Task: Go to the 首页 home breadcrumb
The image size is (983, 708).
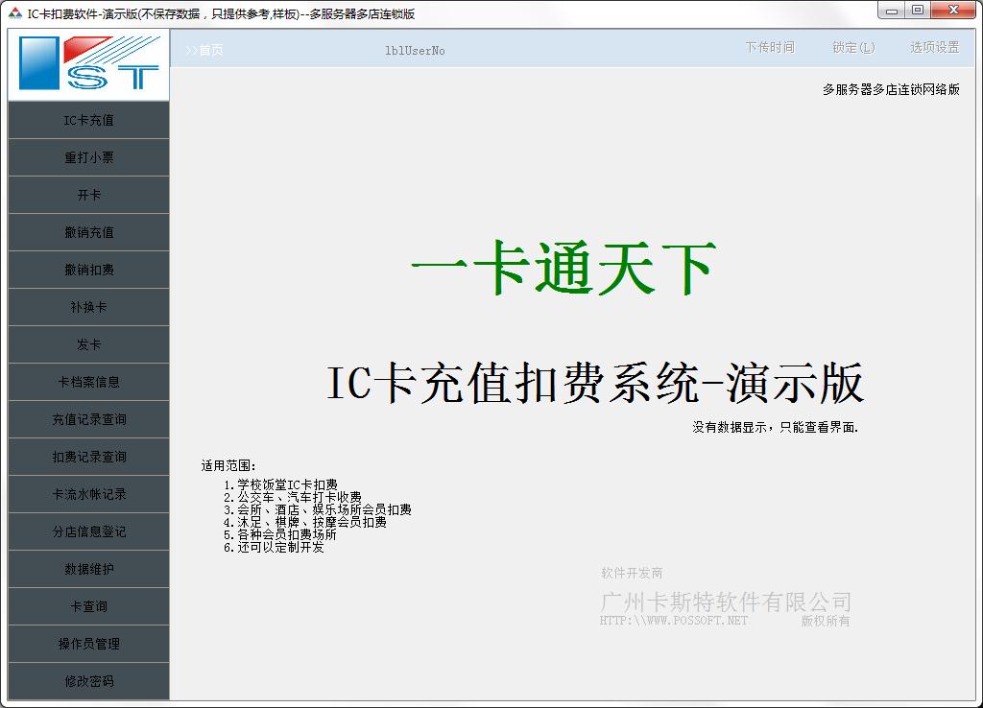Action: (204, 50)
